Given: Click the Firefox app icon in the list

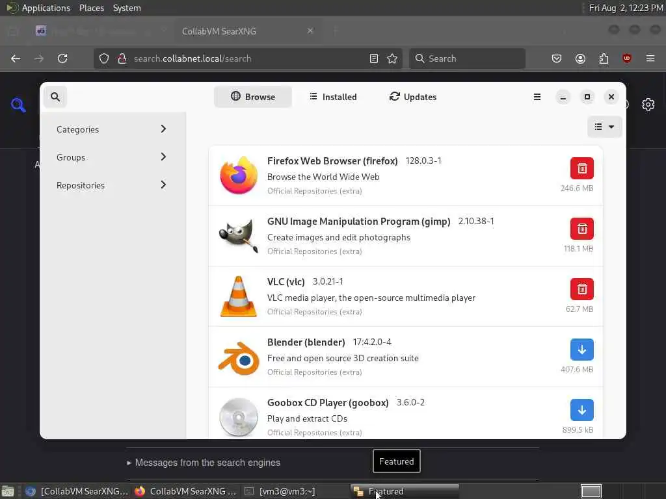Looking at the screenshot, I should click(x=239, y=175).
